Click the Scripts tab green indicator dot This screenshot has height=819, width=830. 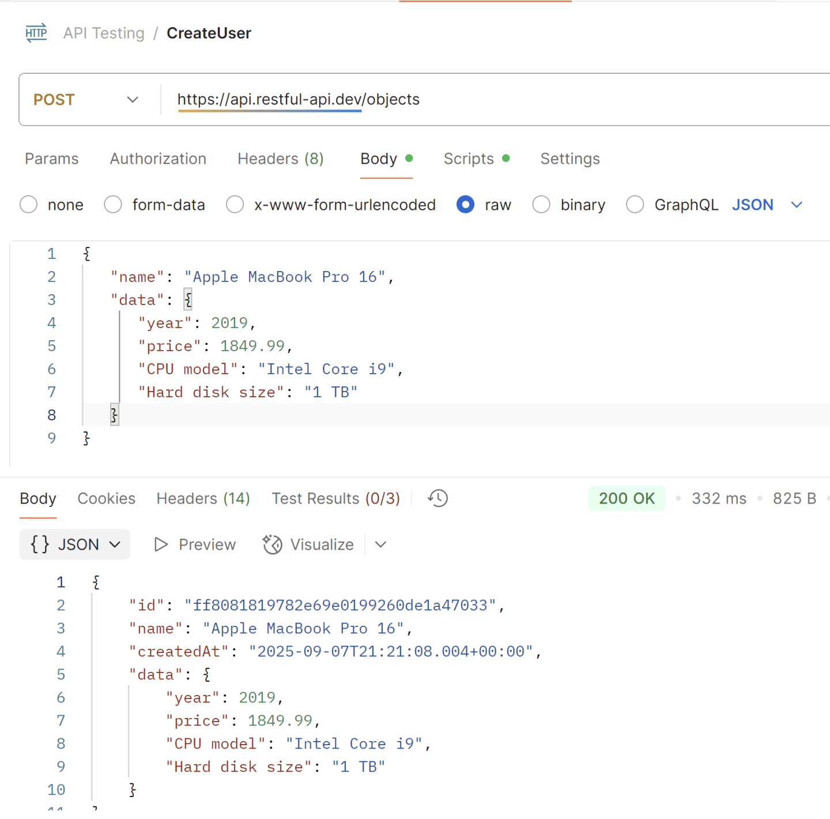(506, 157)
